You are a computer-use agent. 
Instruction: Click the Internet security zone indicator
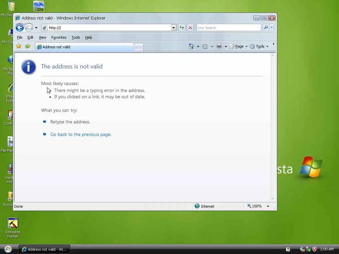(x=204, y=206)
